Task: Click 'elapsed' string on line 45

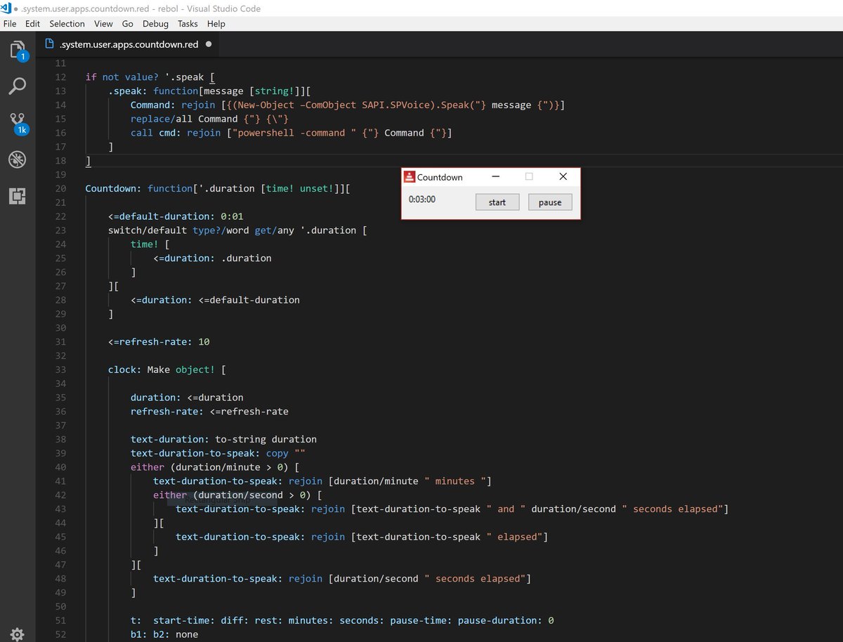Action: pos(517,537)
